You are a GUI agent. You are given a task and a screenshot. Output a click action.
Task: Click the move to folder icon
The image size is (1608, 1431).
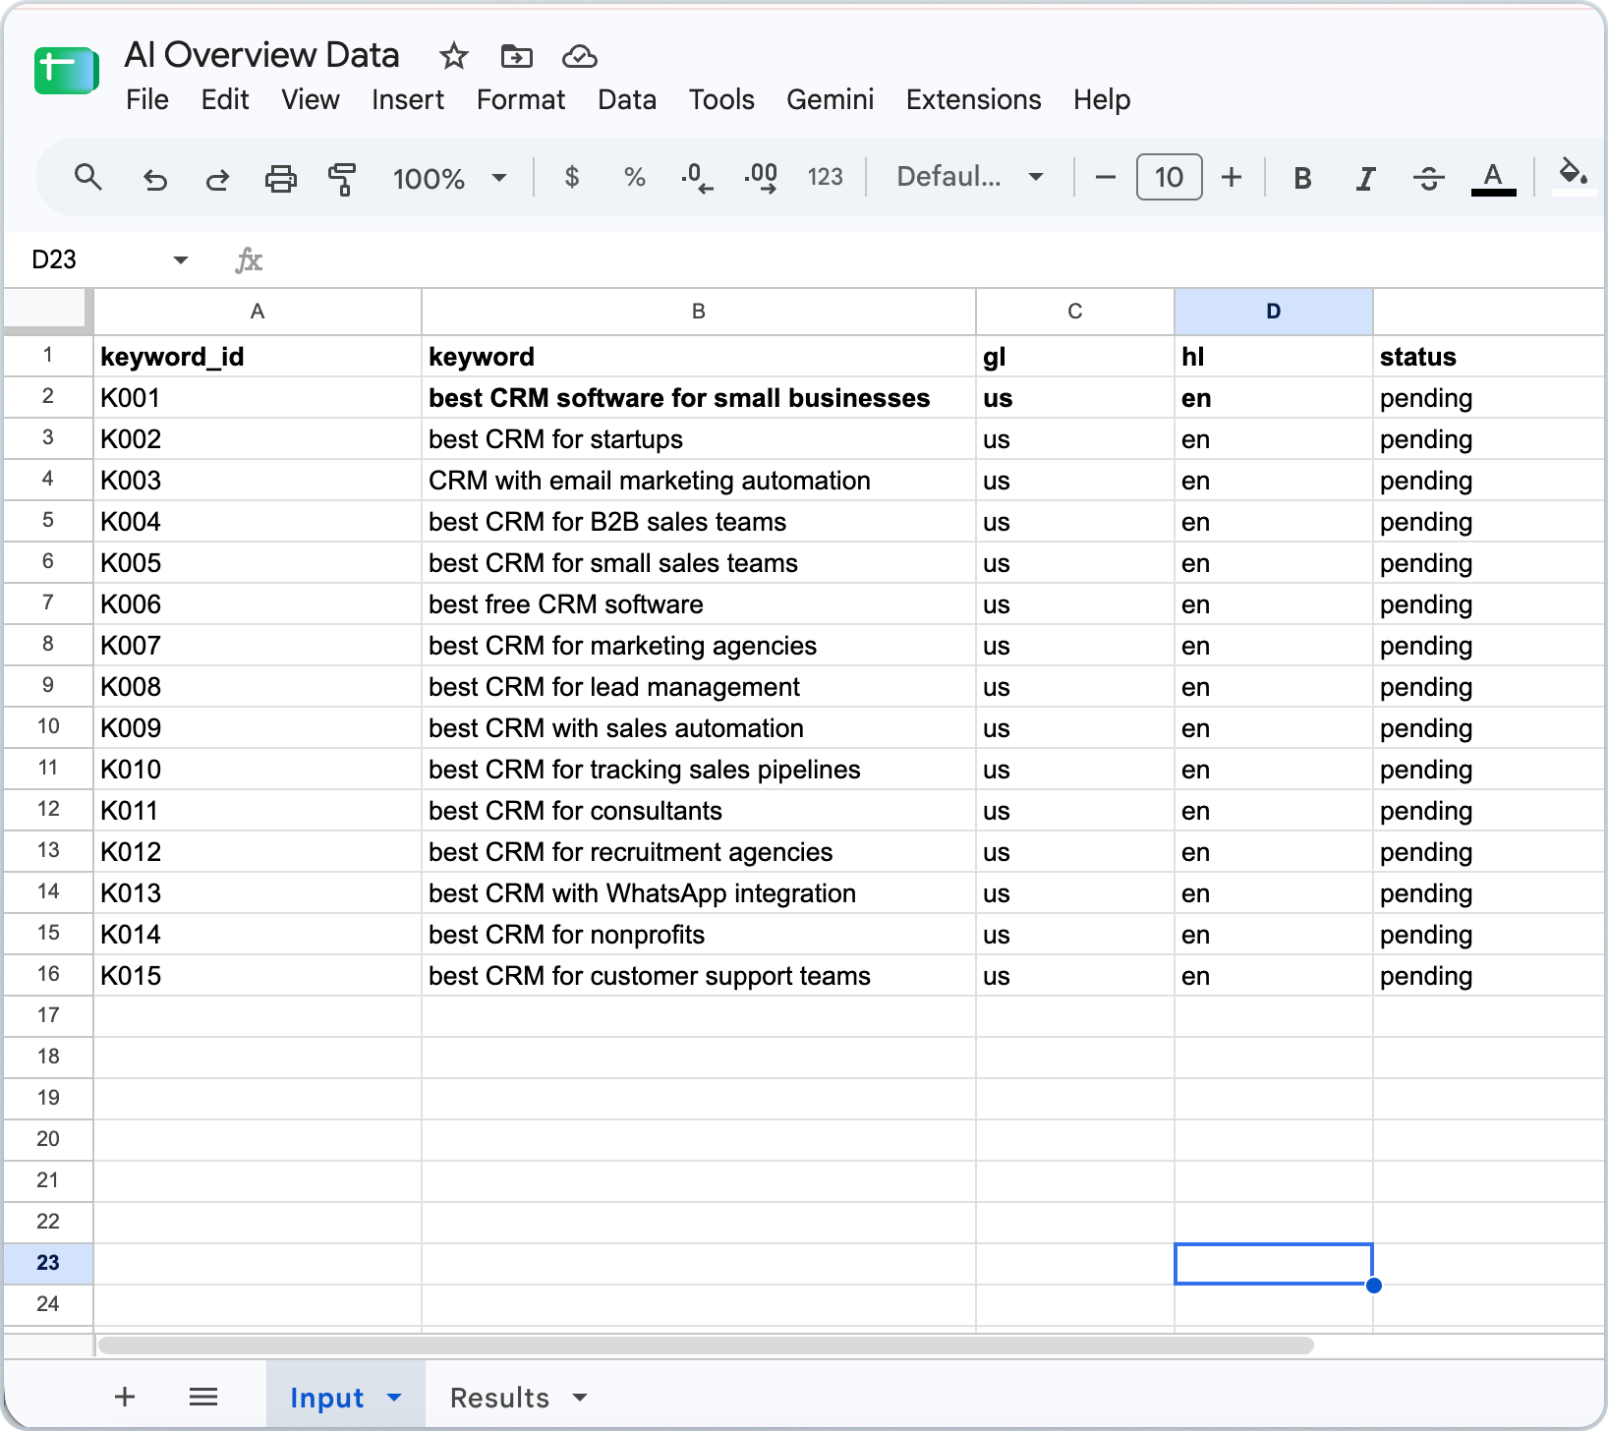[x=516, y=56]
